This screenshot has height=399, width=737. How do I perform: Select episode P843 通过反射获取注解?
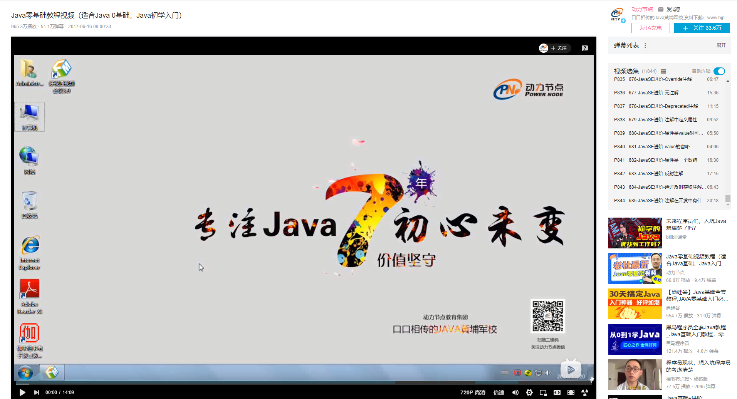click(666, 187)
